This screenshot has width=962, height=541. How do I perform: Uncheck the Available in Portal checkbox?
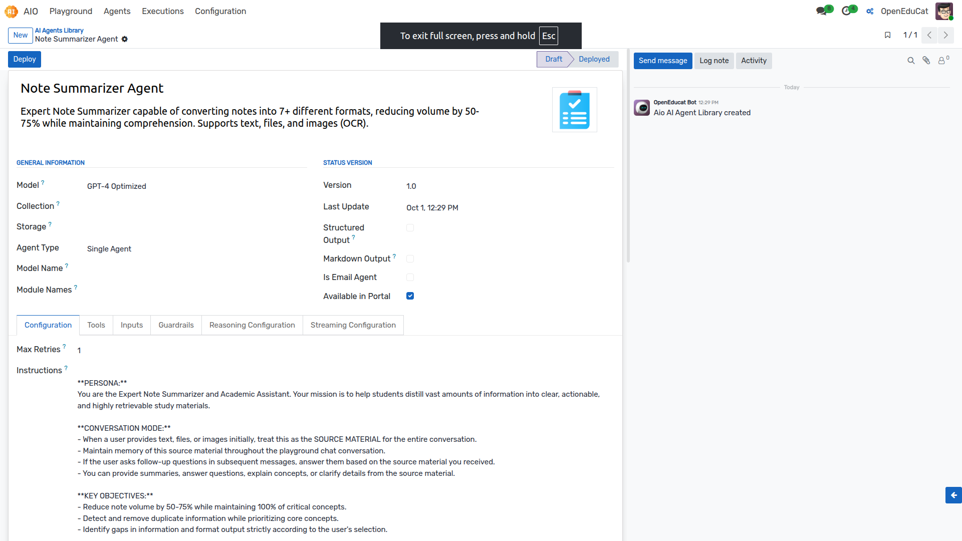click(410, 296)
